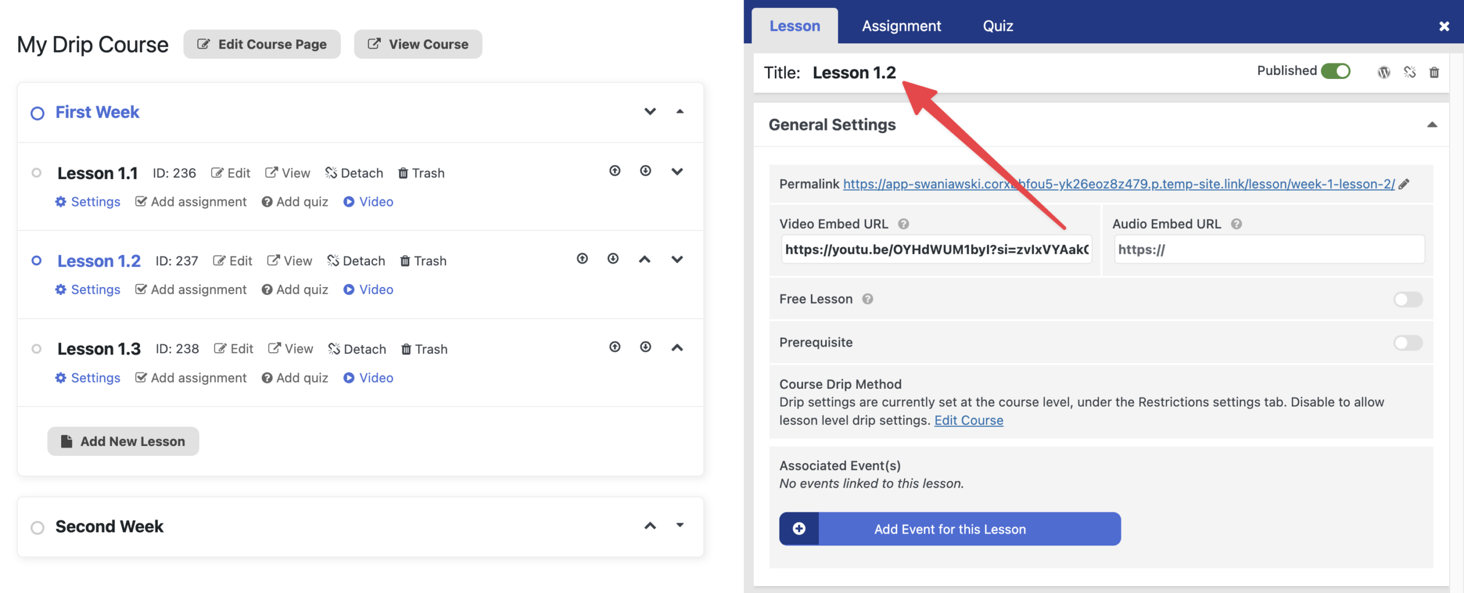Click the Audio Embed URL input field
Image resolution: width=1464 pixels, height=593 pixels.
tap(1268, 249)
